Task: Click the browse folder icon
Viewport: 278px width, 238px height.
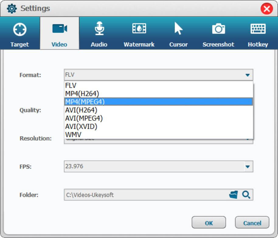Action: point(233,195)
